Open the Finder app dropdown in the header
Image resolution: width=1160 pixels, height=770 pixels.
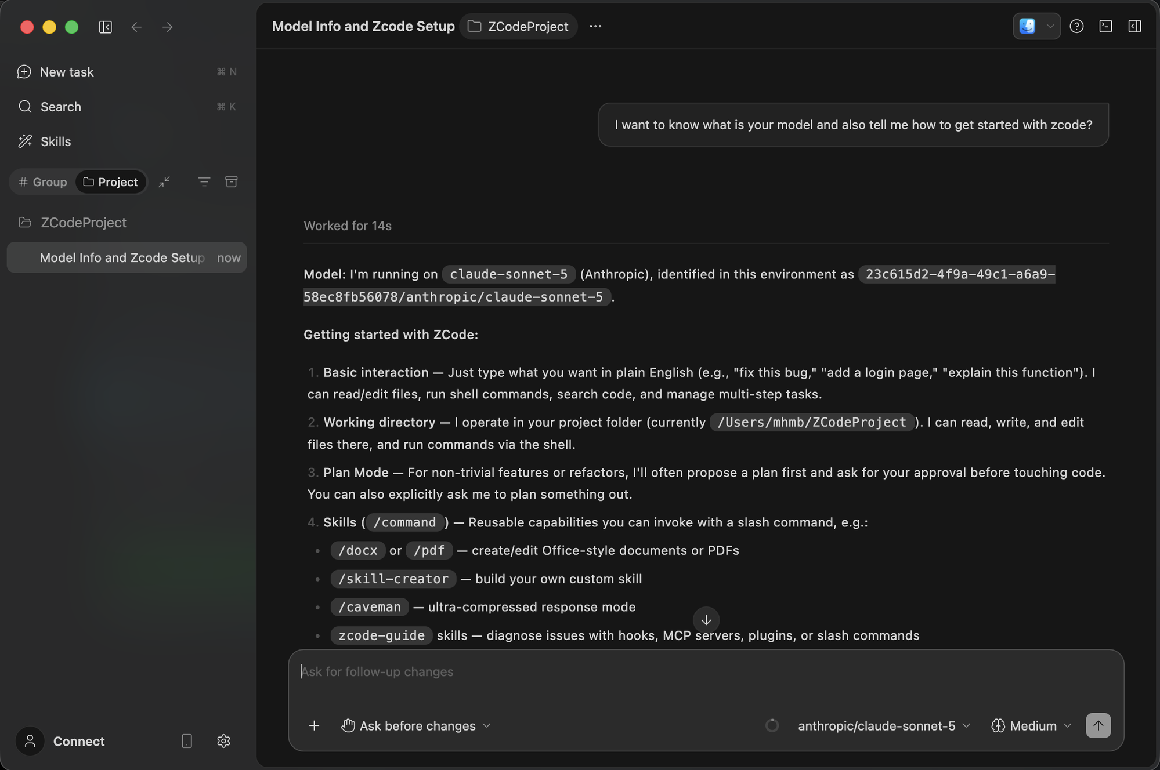(1036, 27)
